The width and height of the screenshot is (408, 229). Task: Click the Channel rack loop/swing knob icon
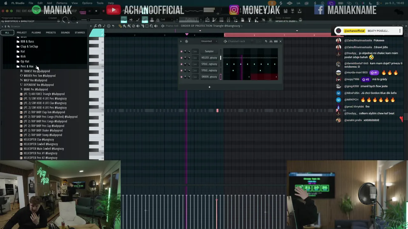click(186, 41)
